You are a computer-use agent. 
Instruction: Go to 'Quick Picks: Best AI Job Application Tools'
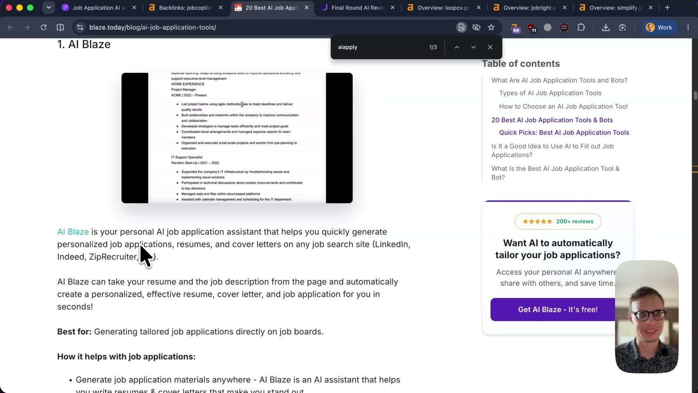[564, 133]
